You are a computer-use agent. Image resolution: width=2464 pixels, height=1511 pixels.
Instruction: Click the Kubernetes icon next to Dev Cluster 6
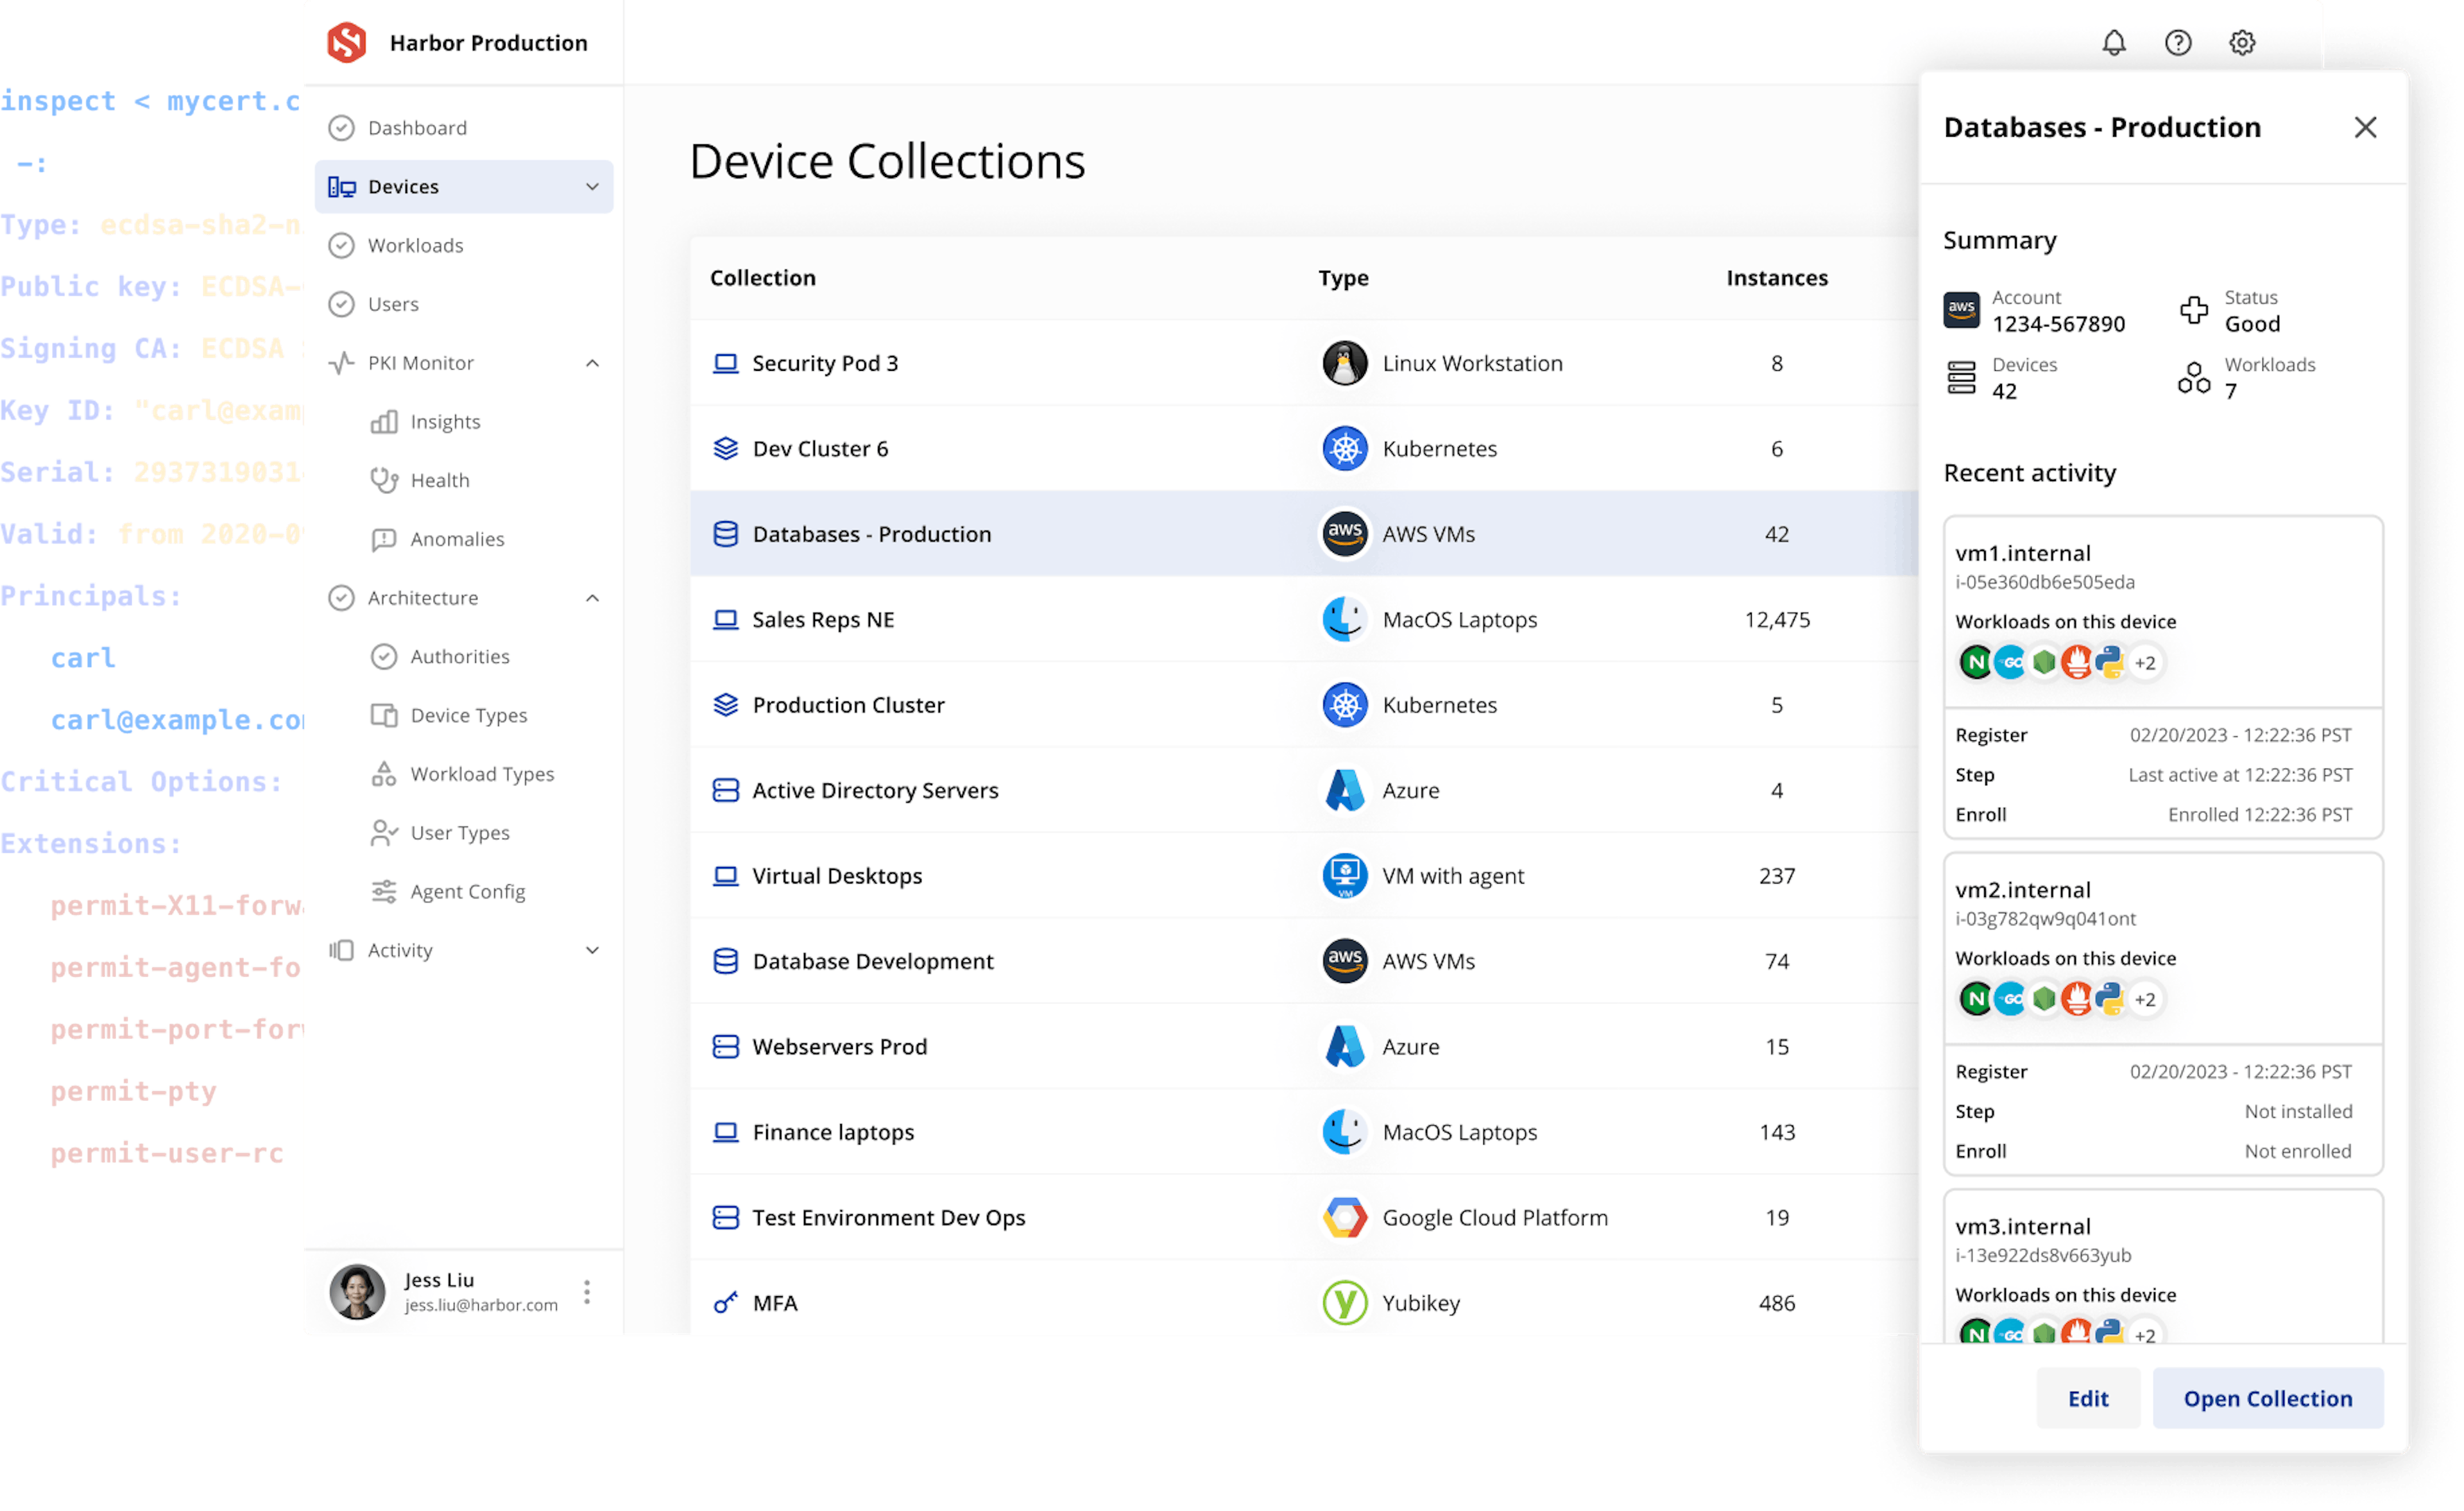click(x=1344, y=448)
